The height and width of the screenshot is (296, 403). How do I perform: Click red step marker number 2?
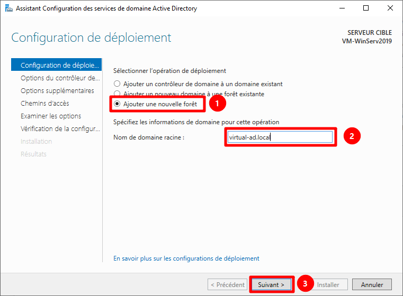tap(352, 136)
